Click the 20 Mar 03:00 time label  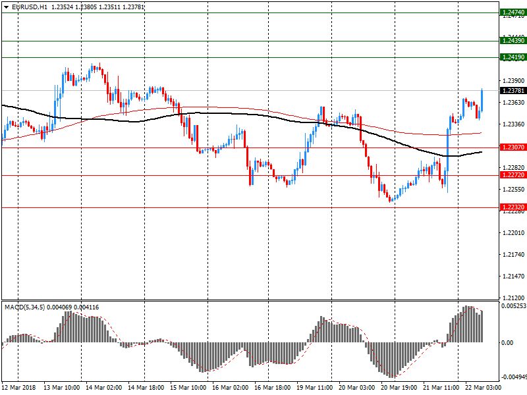click(356, 388)
